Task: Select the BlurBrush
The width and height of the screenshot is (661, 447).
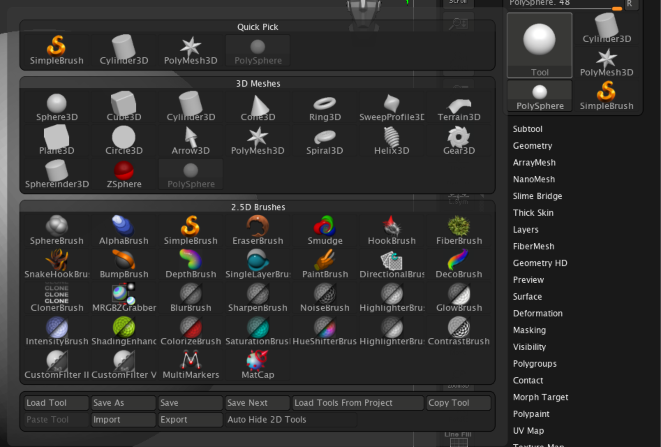Action: [191, 298]
